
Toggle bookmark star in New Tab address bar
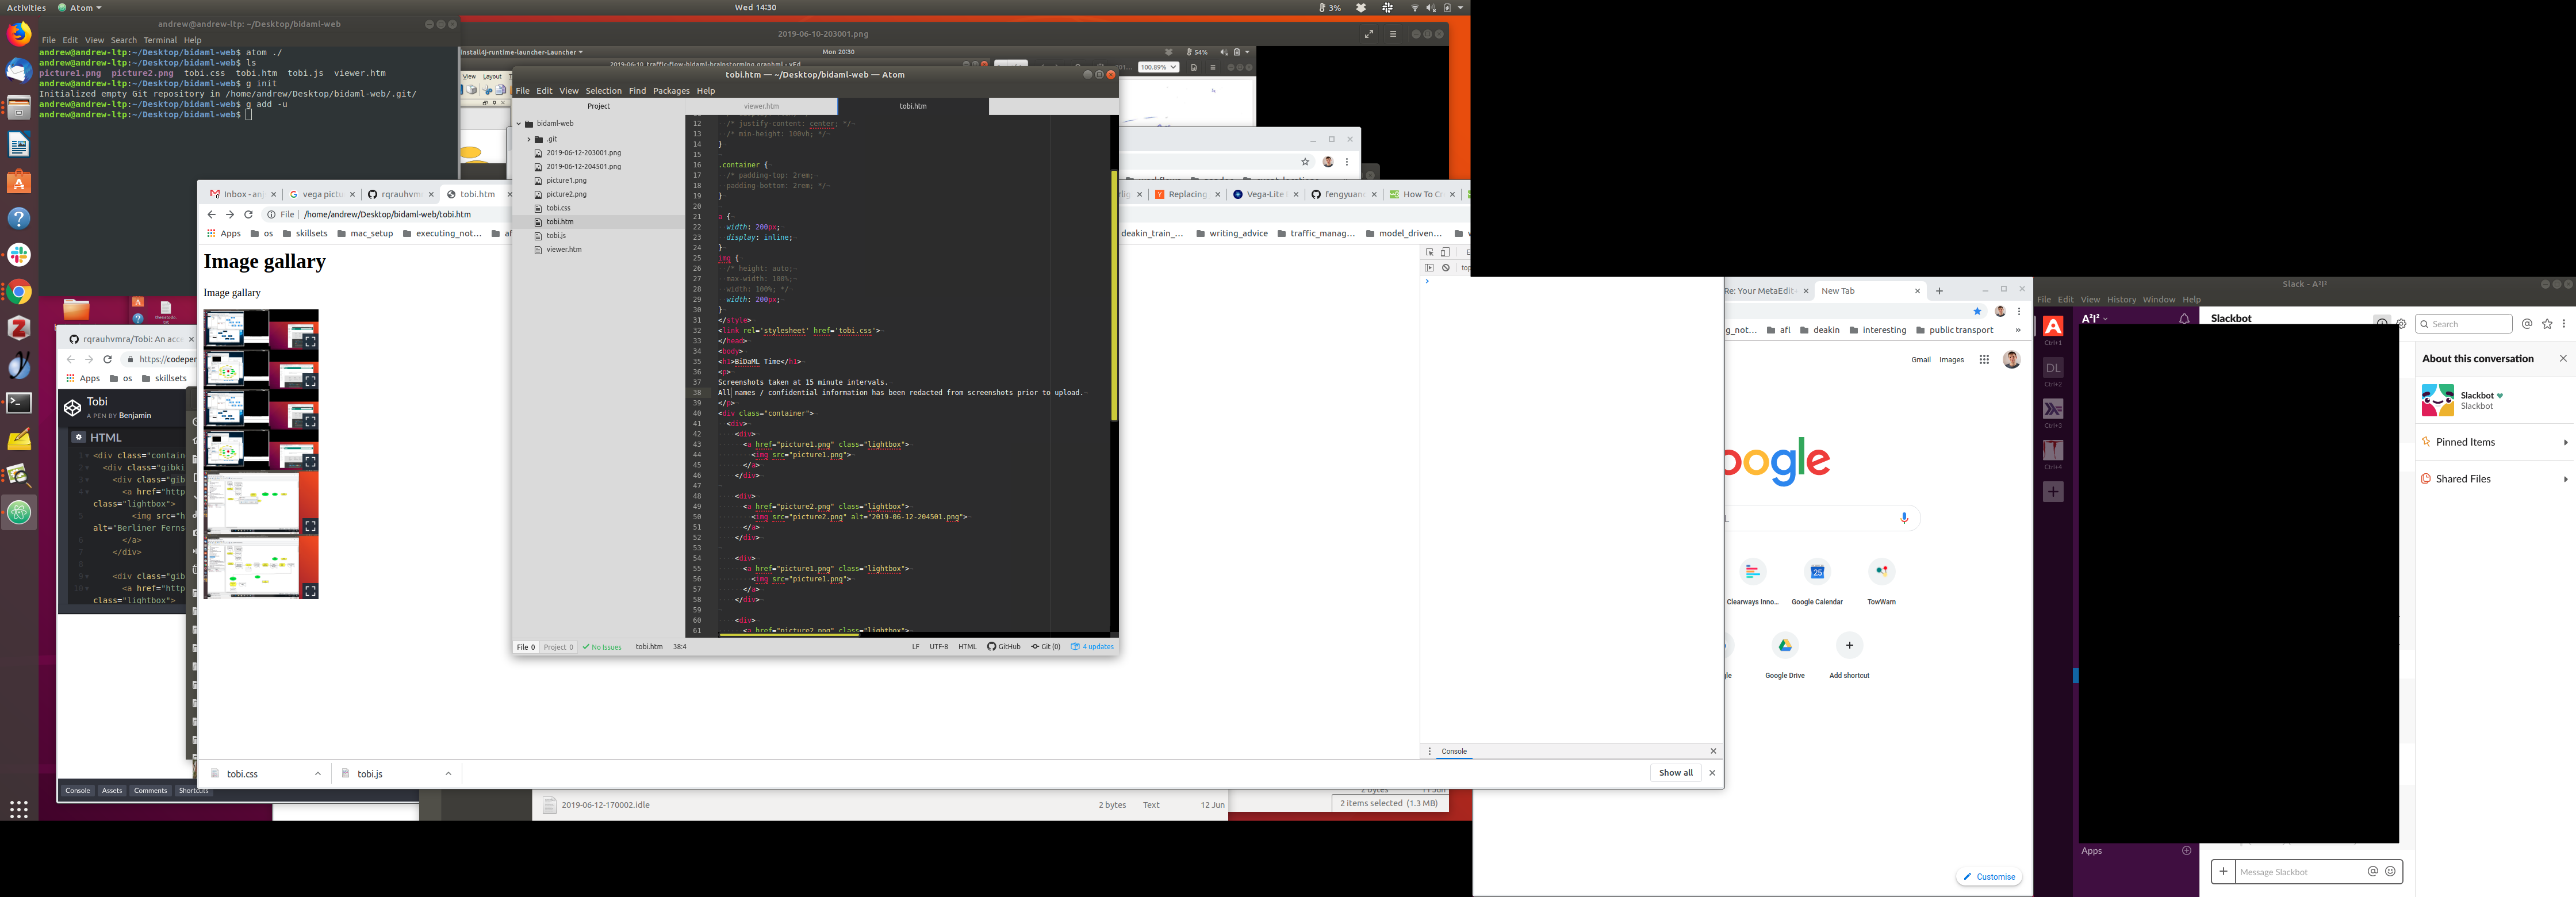click(1977, 311)
